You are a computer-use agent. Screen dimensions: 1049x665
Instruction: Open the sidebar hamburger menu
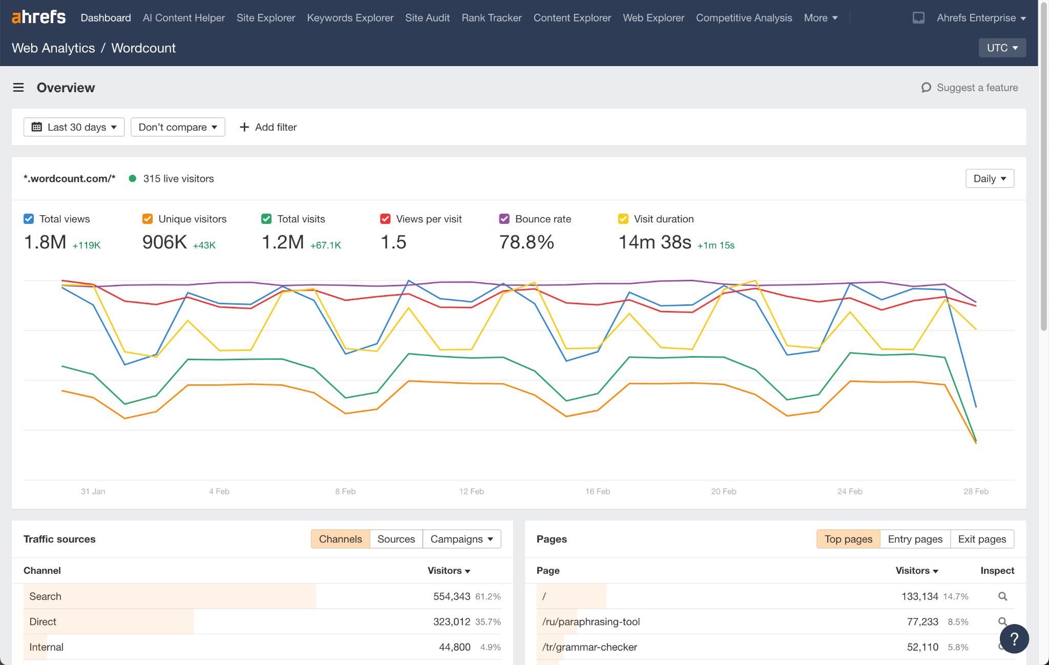click(x=18, y=88)
